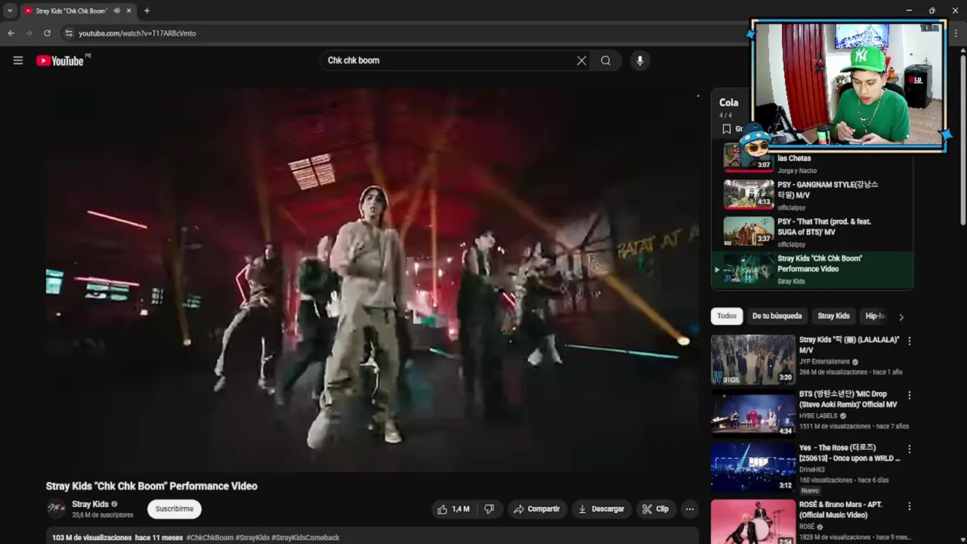
Task: Play PSY GANGNAM STYLE queue item
Action: tap(812, 195)
